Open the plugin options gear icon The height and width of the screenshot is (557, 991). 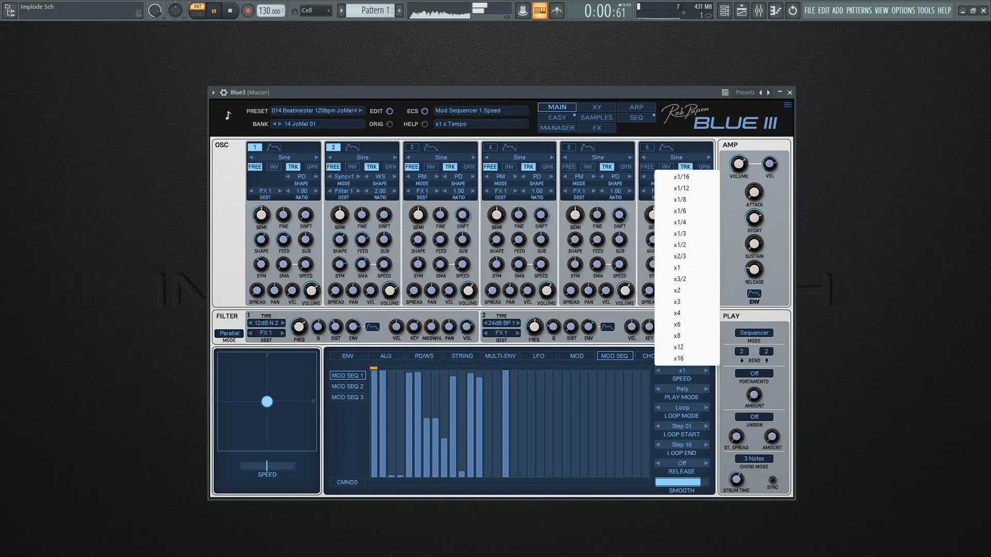coord(223,92)
